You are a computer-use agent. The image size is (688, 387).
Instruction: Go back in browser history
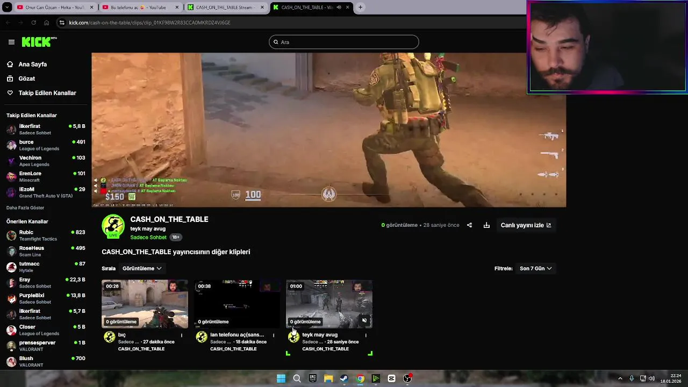(x=8, y=23)
